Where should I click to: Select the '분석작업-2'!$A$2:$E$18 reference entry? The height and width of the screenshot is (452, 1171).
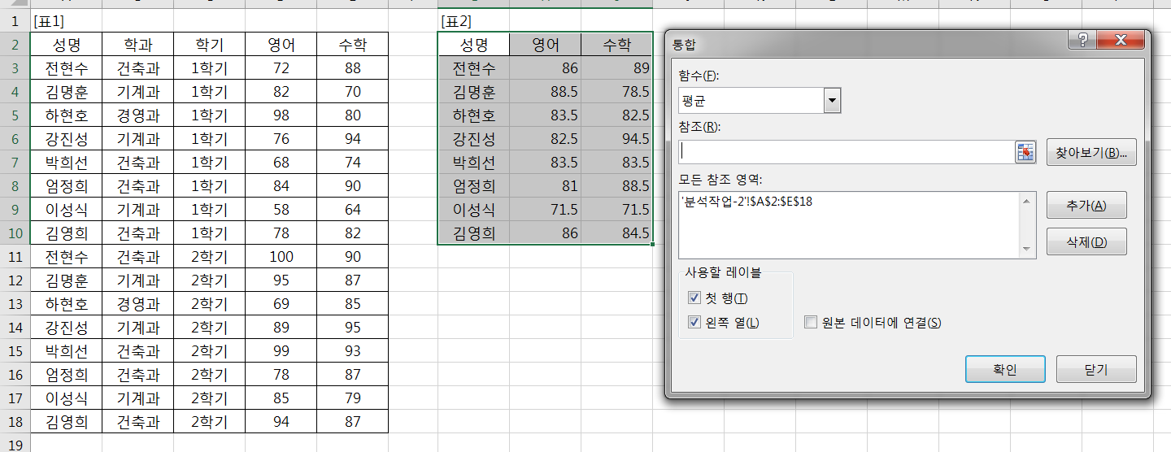coord(747,202)
